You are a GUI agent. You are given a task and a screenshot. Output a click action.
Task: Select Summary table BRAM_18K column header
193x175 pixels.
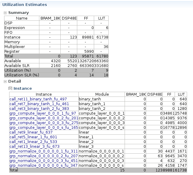click(x=50, y=18)
